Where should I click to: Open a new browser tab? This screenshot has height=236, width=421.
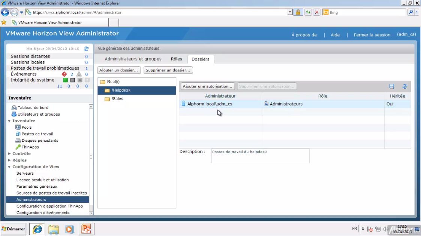pos(114,22)
